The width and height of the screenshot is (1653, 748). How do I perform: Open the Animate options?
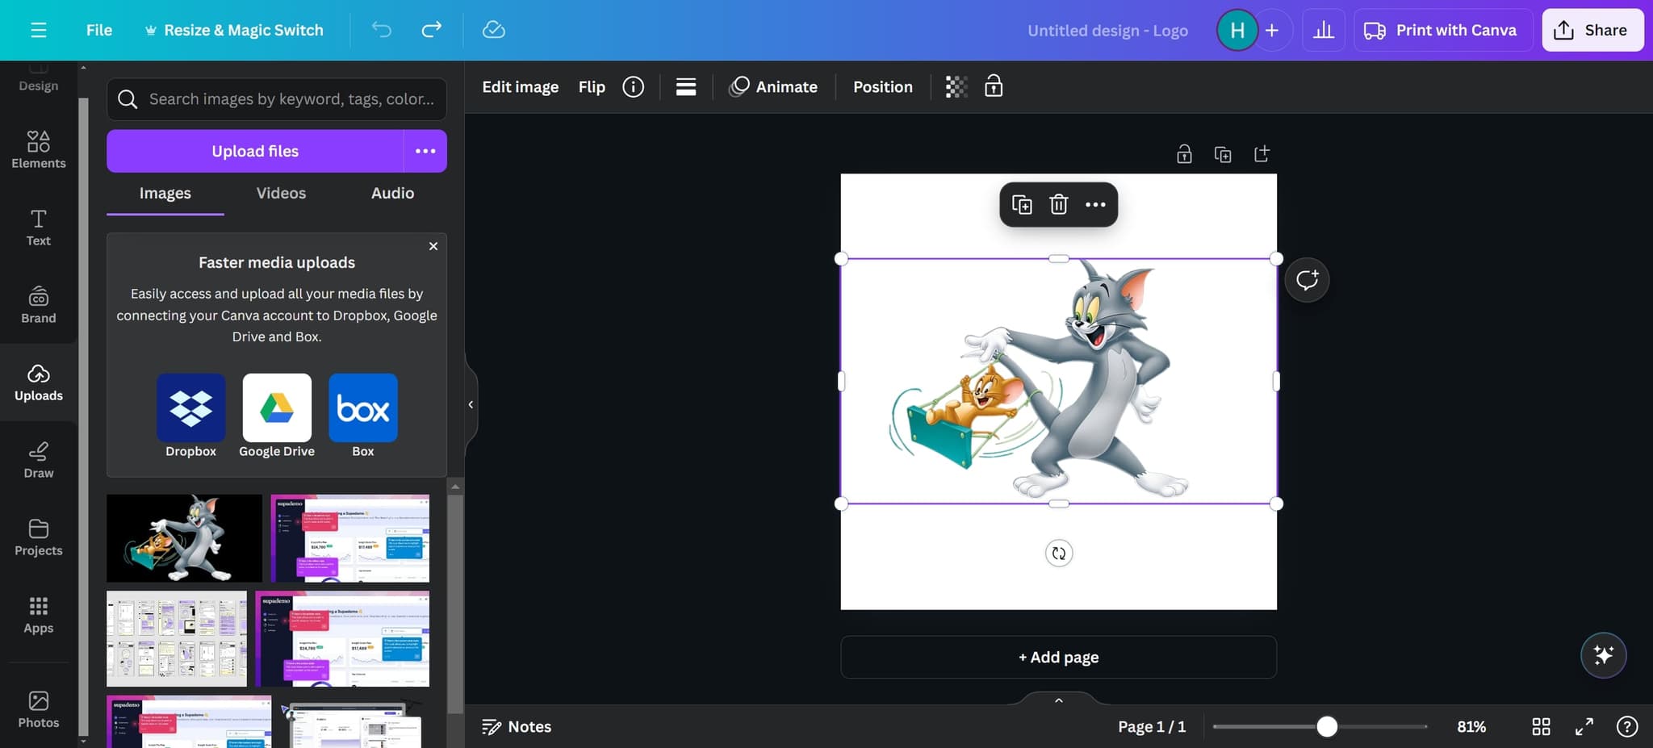[x=773, y=86]
